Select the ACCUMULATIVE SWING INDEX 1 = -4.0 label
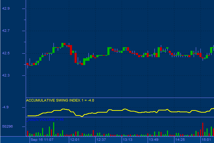 (x=60, y=100)
